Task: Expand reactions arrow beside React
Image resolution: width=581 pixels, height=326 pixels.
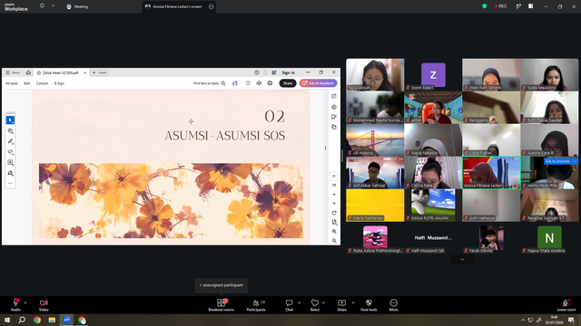Action: [x=323, y=302]
